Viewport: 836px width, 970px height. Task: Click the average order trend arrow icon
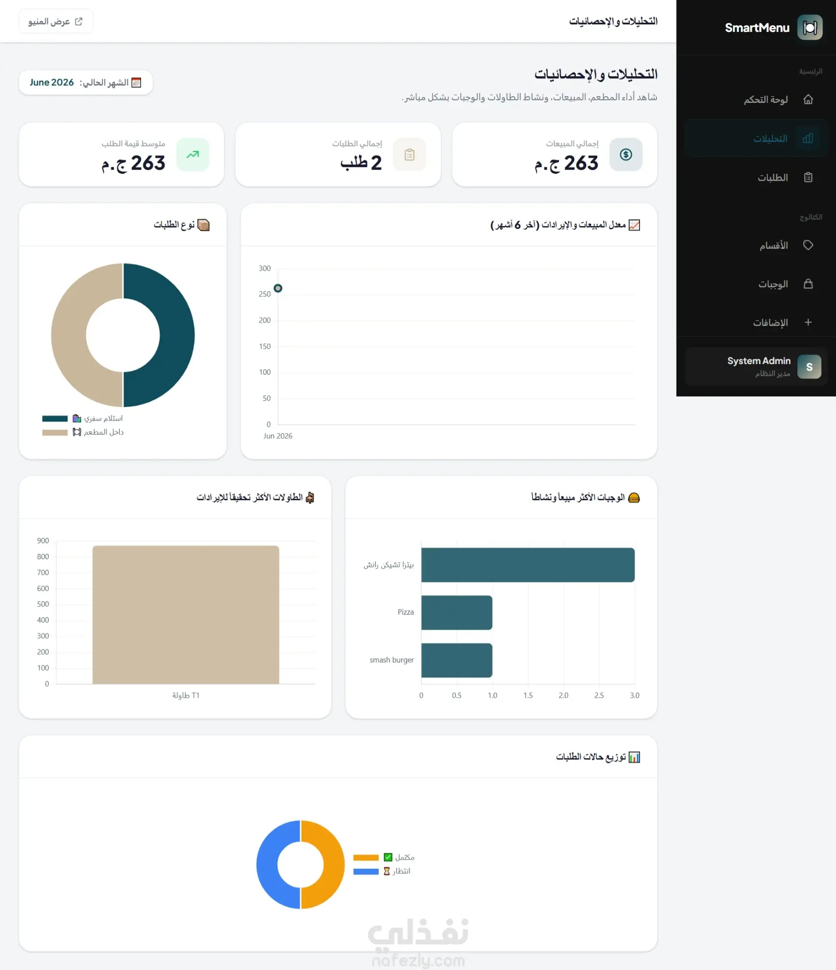(193, 155)
